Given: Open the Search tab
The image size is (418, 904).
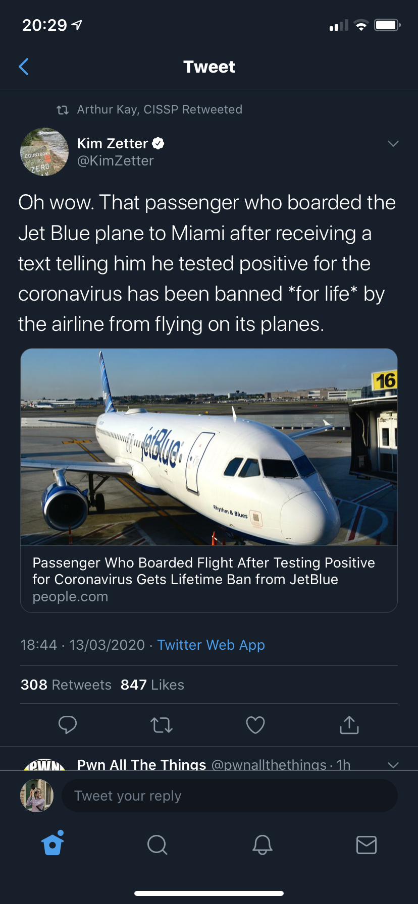Looking at the screenshot, I should pyautogui.click(x=157, y=844).
